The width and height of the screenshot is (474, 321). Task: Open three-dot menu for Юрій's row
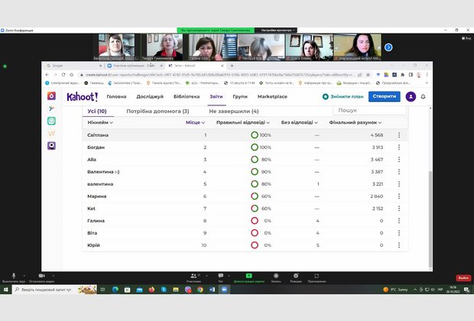[x=398, y=245]
